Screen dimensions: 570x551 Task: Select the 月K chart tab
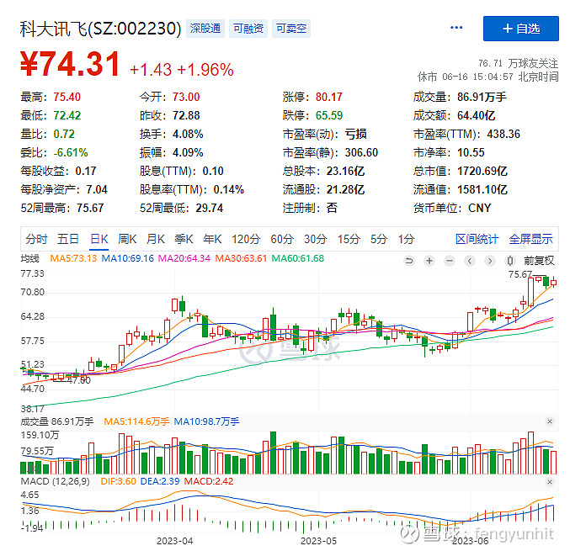tap(155, 239)
